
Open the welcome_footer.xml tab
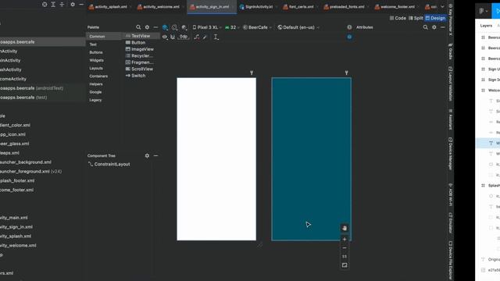point(397,7)
